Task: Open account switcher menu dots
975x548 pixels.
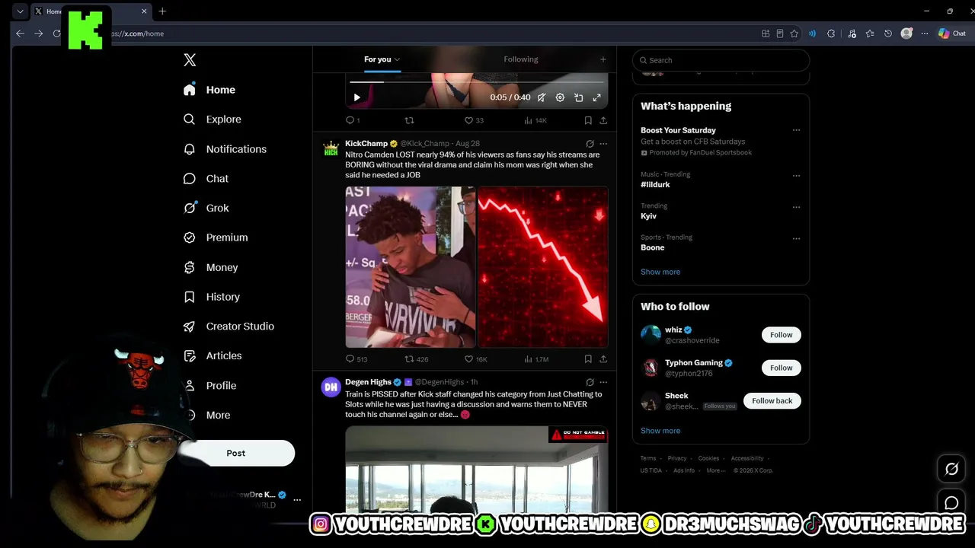Action: [297, 500]
